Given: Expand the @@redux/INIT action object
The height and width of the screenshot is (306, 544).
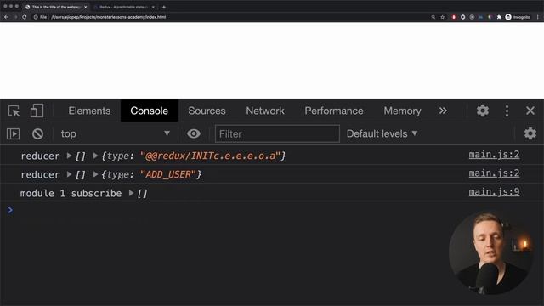Looking at the screenshot, I should pyautogui.click(x=95, y=156).
